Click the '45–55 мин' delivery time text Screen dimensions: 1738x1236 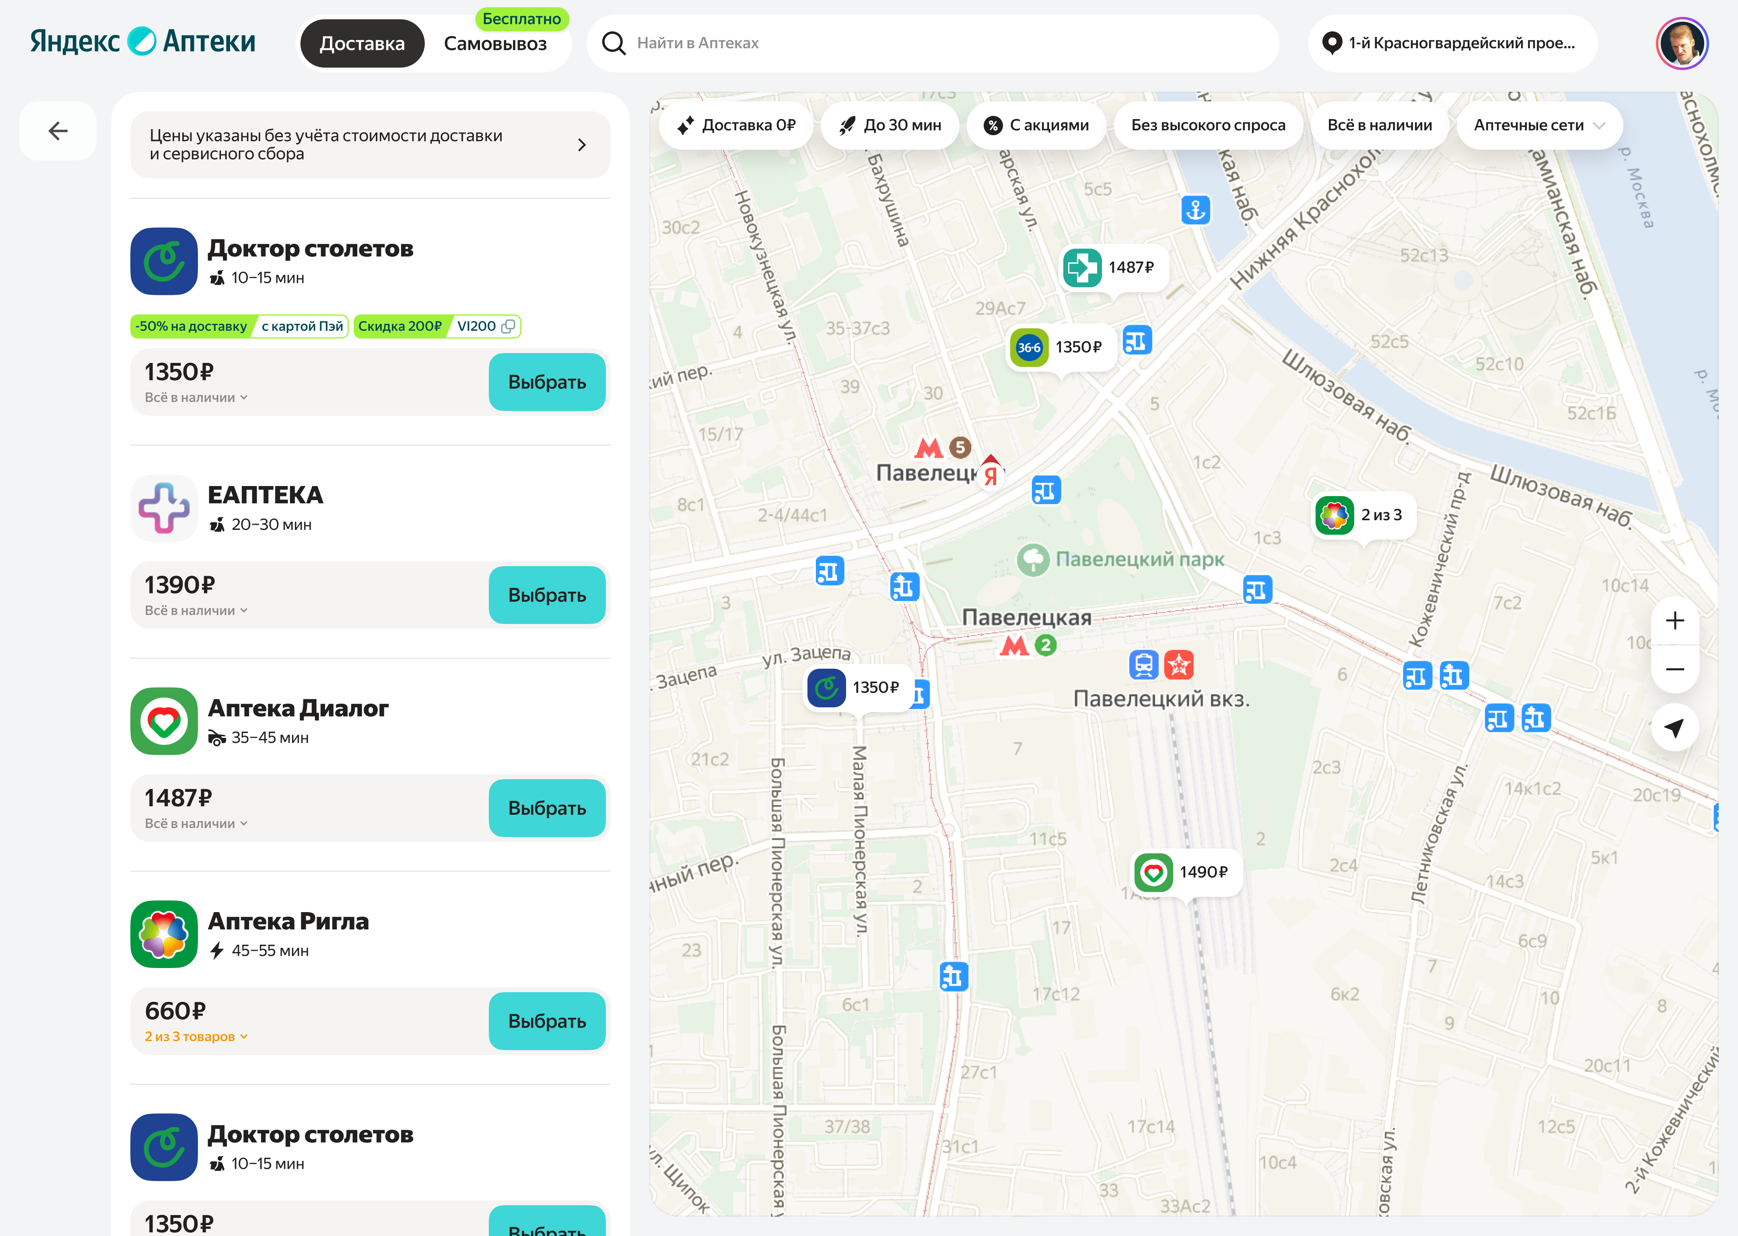(270, 952)
